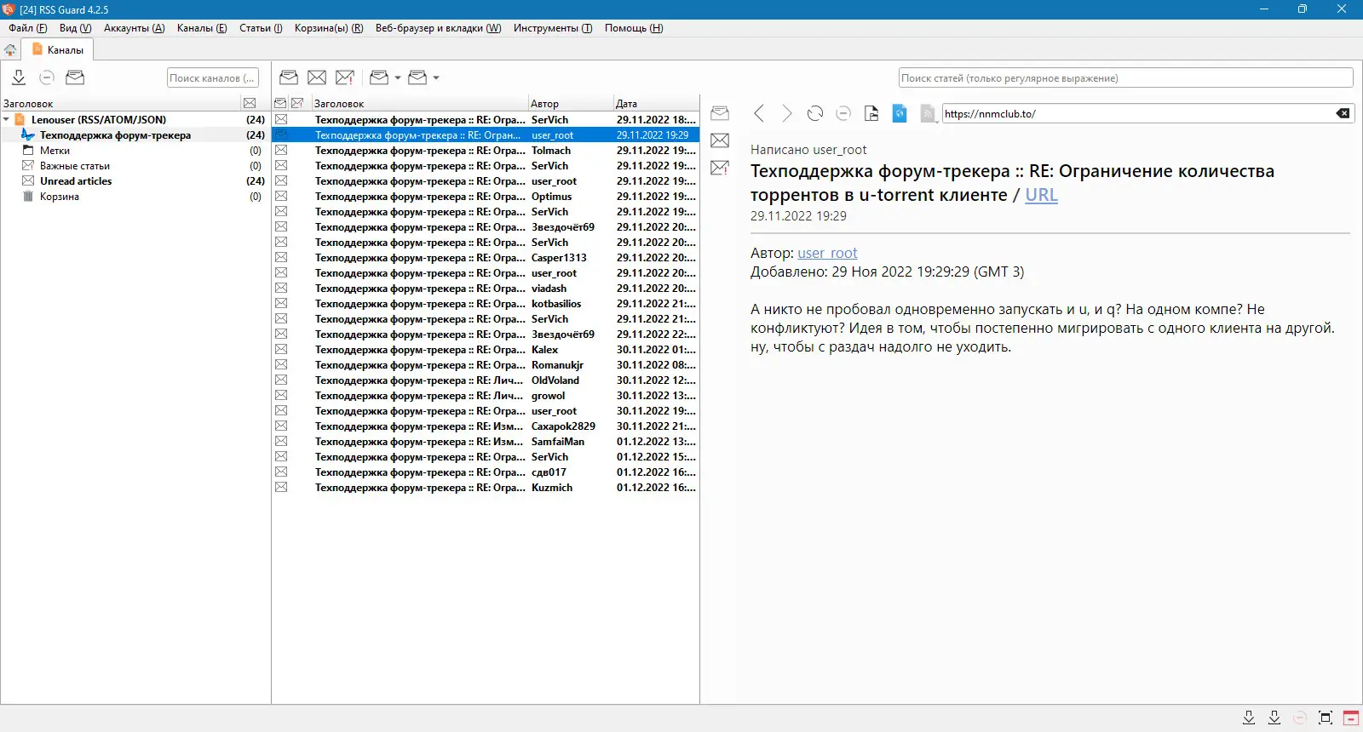Toggle read status of kotbasilios's article
This screenshot has width=1363, height=732.
click(x=281, y=304)
